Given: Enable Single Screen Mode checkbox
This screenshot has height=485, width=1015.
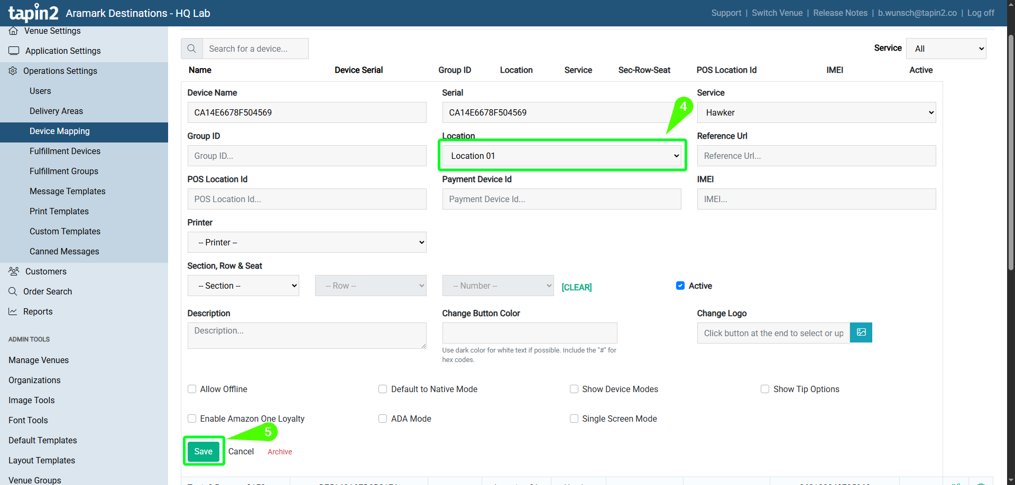Looking at the screenshot, I should click(574, 419).
